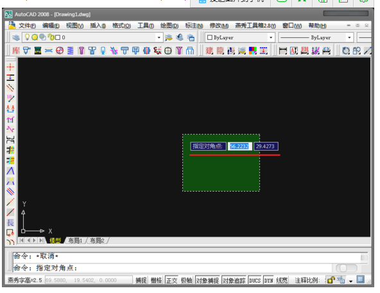The width and height of the screenshot is (380, 293).
Task: Click the multicolor palette toolbar icon
Action: (252, 51)
